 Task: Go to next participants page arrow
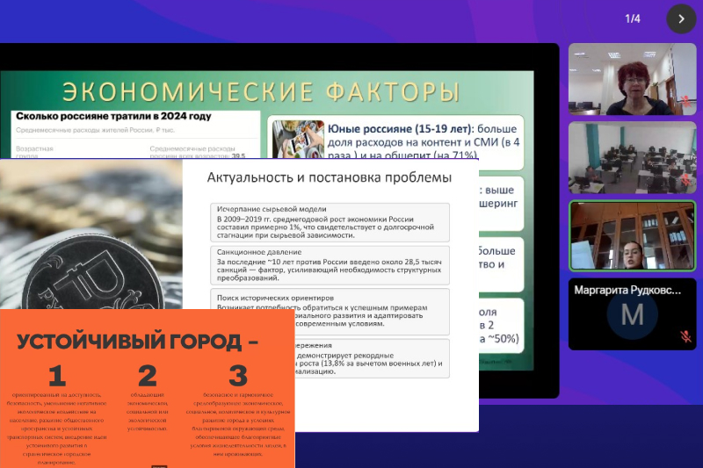click(x=680, y=18)
